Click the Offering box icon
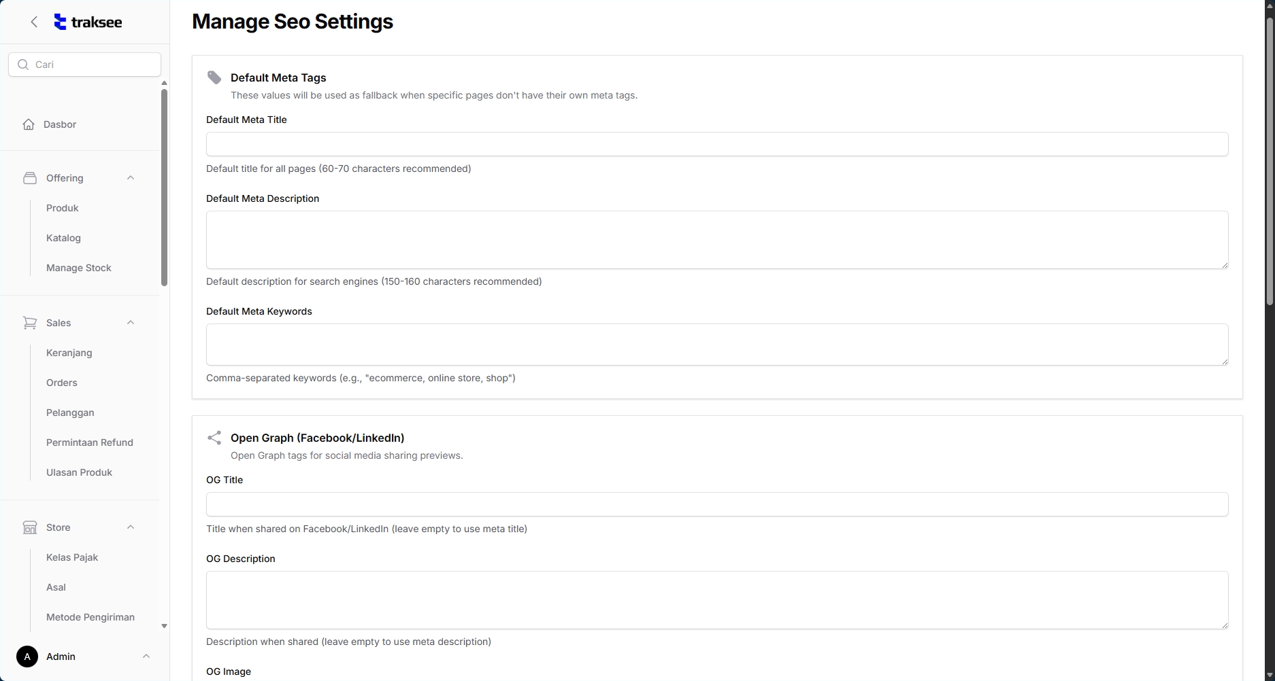Viewport: 1275px width, 681px height. pos(30,178)
